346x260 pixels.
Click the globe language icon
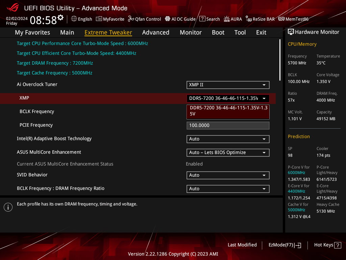click(74, 19)
